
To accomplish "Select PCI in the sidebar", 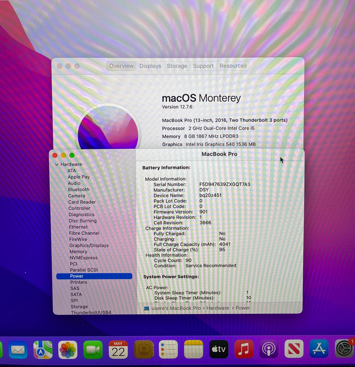I will pyautogui.click(x=73, y=264).
